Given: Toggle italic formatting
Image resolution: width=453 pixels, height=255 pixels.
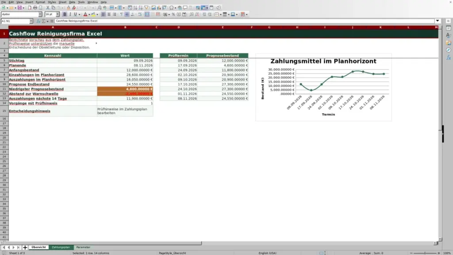Looking at the screenshot, I should click(70, 15).
